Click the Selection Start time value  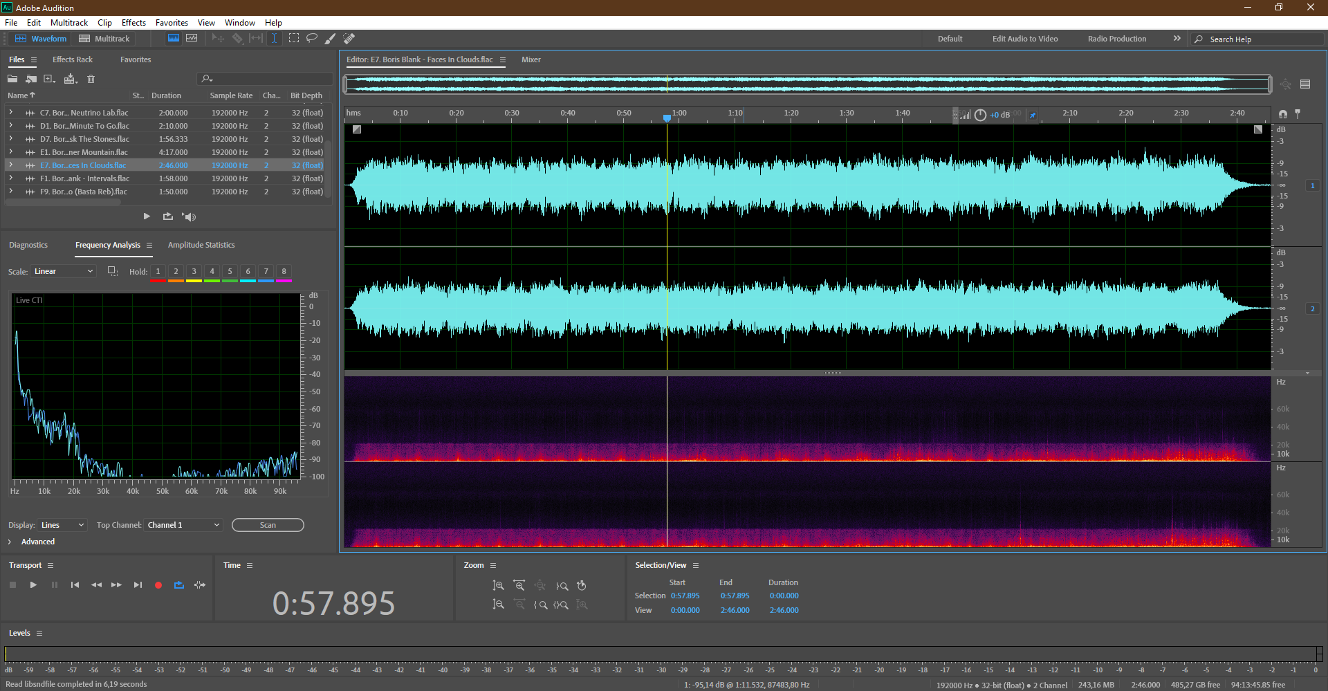tap(685, 596)
